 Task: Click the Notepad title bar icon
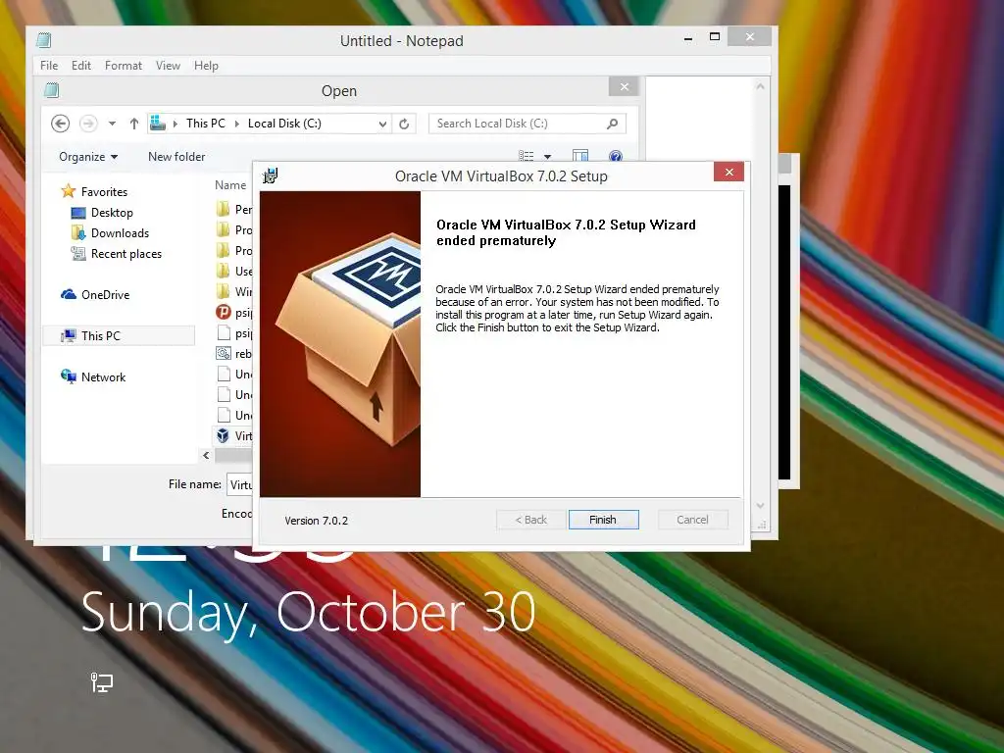point(43,40)
